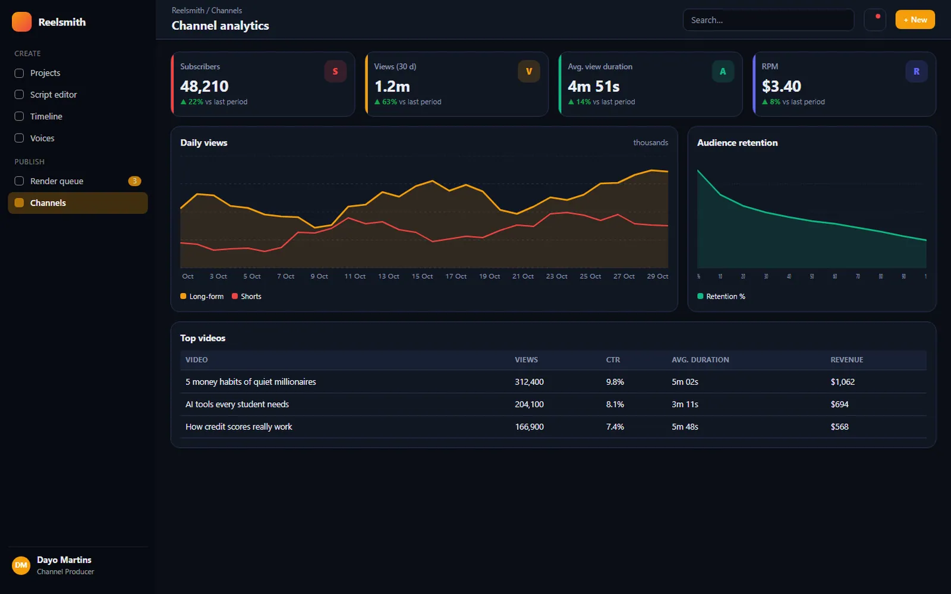Click the $1,062 revenue cell
The image size is (951, 594).
(x=843, y=382)
